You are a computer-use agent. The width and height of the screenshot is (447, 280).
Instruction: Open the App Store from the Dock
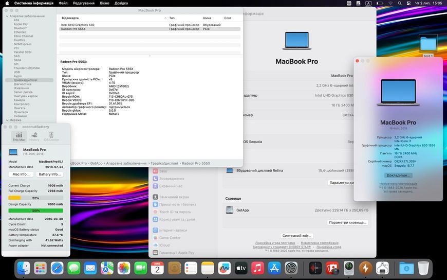[x=274, y=268]
